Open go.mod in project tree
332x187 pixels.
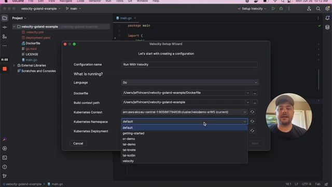click(31, 49)
